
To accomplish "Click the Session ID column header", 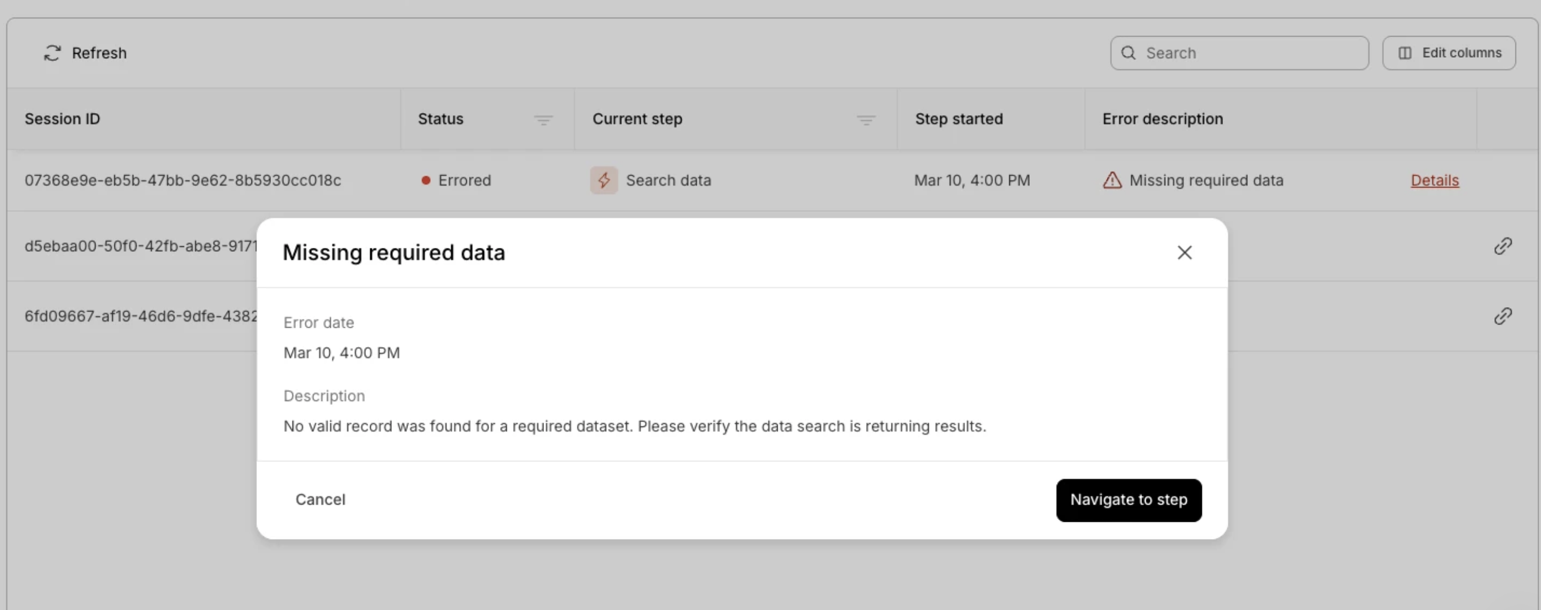I will pyautogui.click(x=62, y=119).
